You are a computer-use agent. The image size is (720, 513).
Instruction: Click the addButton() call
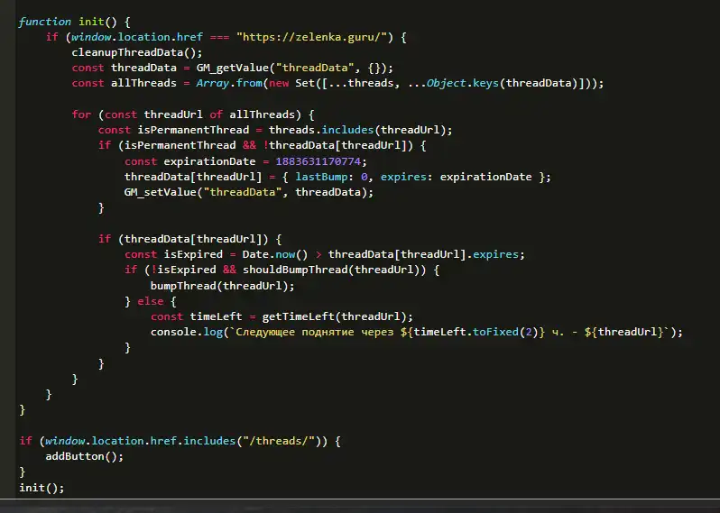[x=83, y=456]
